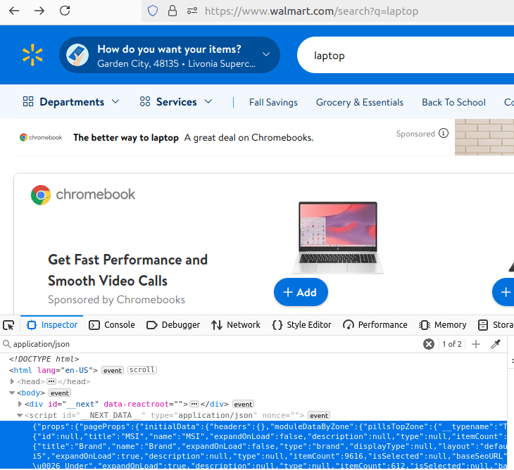This screenshot has height=470, width=514.
Task: Click the Walmart spark logo
Action: point(32,55)
